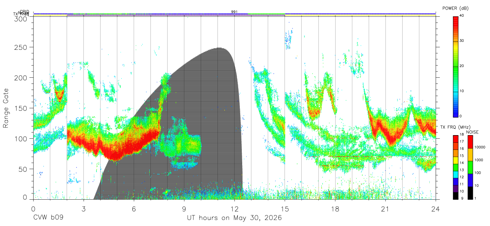
Task: Click the 50 range gate tick label
Action: [x=23, y=169]
